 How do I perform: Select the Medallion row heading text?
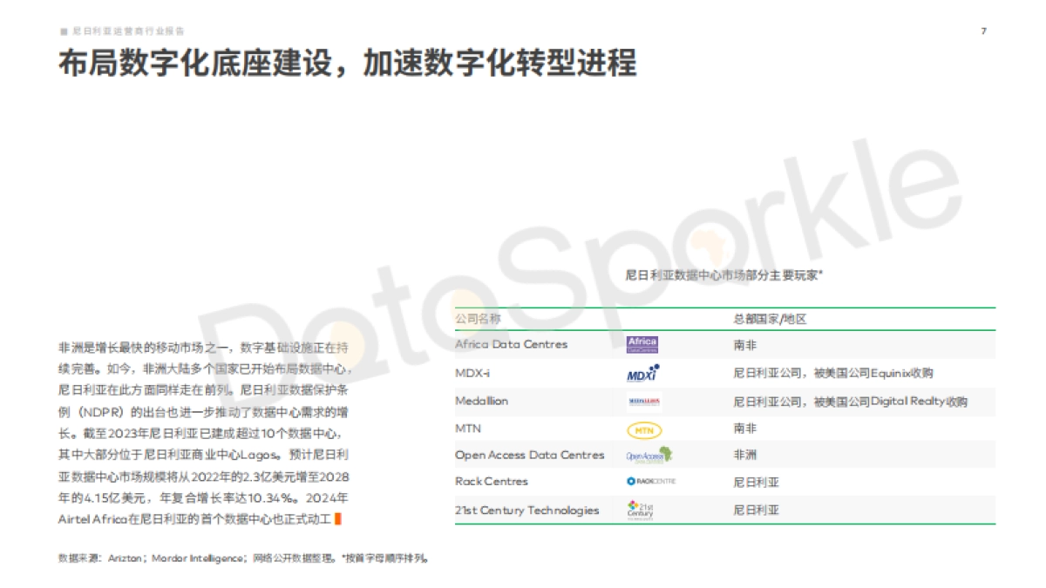[x=481, y=401]
